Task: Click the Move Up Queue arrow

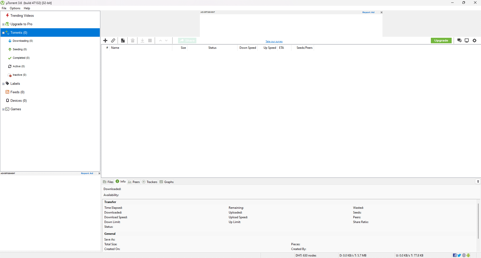Action: point(160,40)
